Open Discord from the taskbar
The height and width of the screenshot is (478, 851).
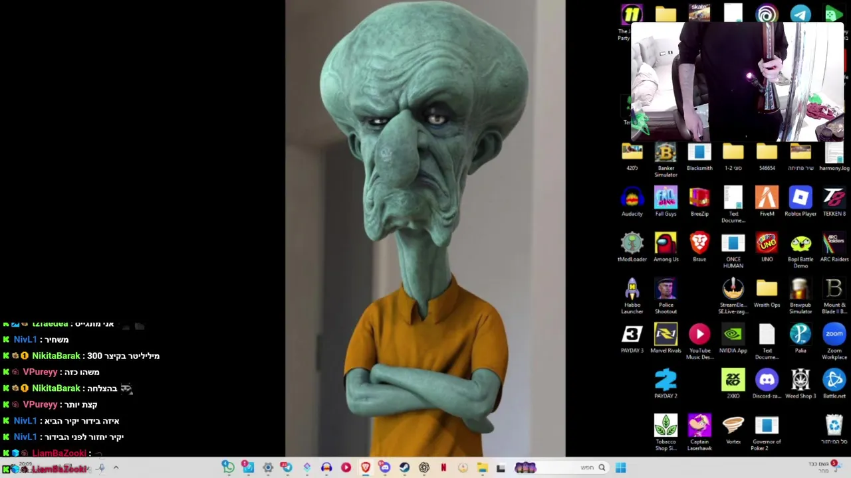[384, 468]
